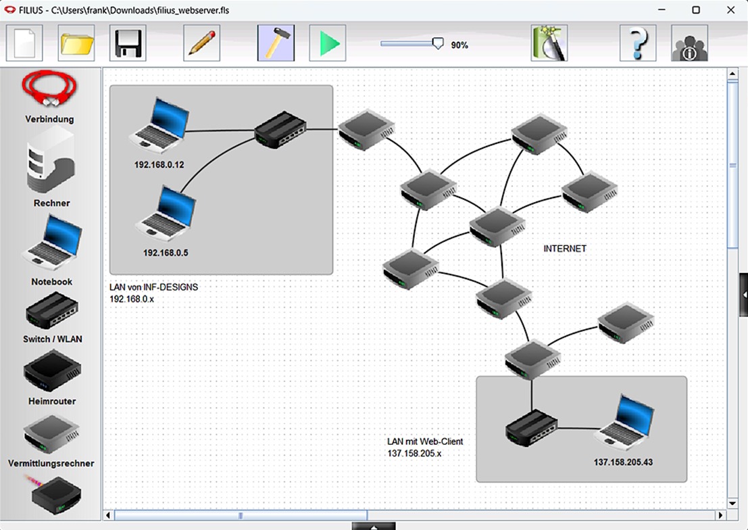Pick the Heimrouter component

coord(52,370)
